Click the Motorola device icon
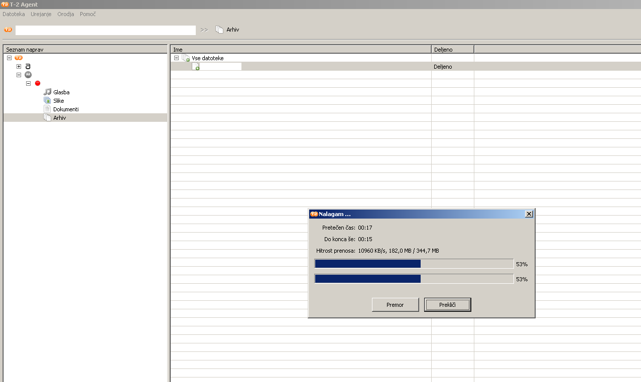The width and height of the screenshot is (641, 382). 28,75
